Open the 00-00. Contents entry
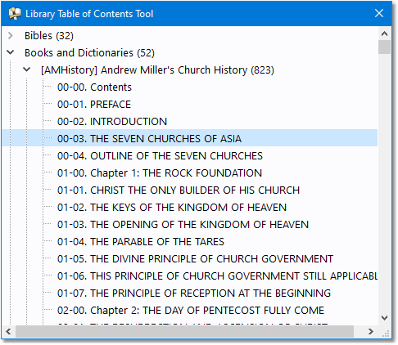 (x=94, y=87)
